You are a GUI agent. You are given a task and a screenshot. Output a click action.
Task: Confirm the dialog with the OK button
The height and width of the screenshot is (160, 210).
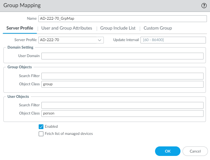point(167,151)
